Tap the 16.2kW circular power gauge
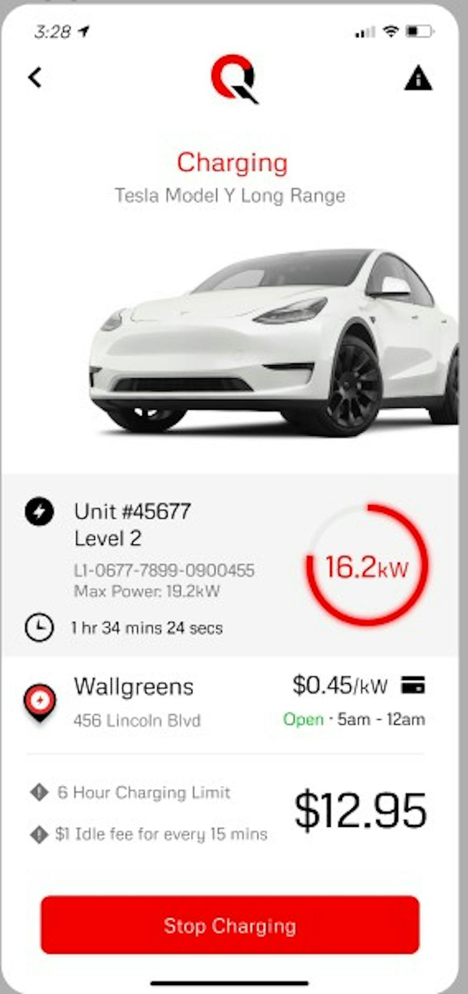Viewport: 468px width, 994px height. coord(367,565)
